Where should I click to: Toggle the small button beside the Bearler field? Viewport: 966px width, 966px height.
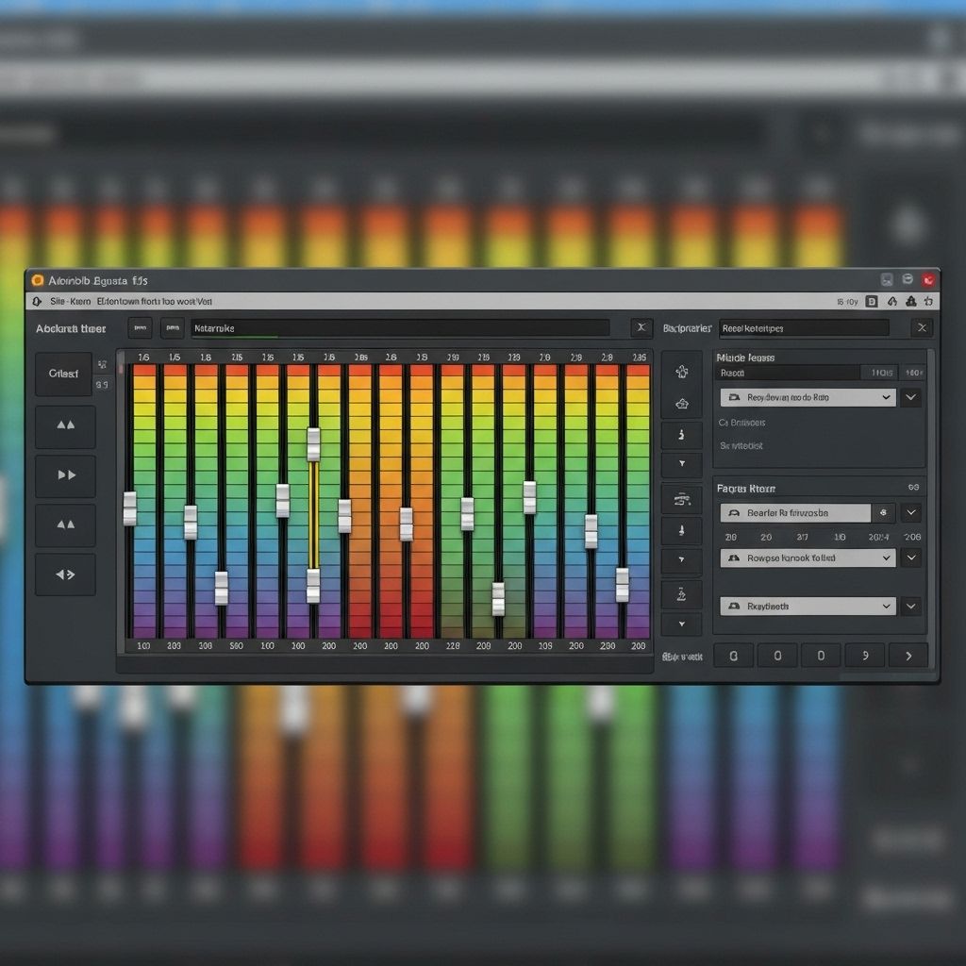point(883,512)
